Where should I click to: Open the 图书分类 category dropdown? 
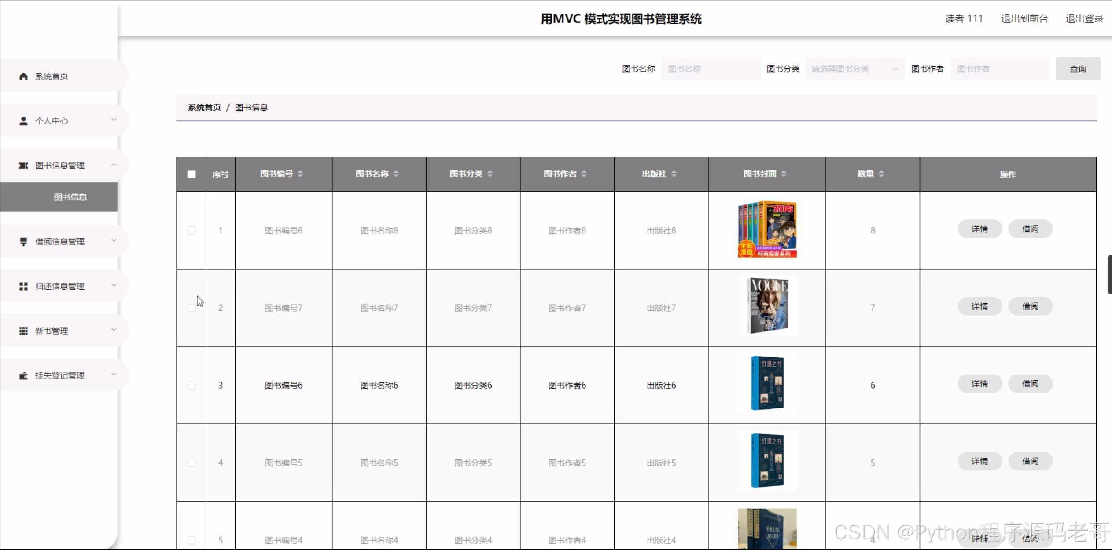(x=854, y=69)
